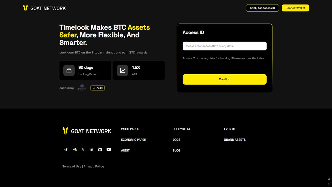Viewport: 332px width, 187px height.
Task: Click the microphone icon at the bottom right
Action: (329, 179)
